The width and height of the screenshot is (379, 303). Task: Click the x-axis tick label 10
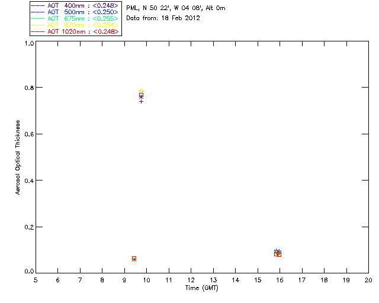[x=146, y=281]
